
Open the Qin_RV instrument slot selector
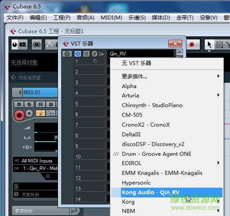click(x=140, y=54)
